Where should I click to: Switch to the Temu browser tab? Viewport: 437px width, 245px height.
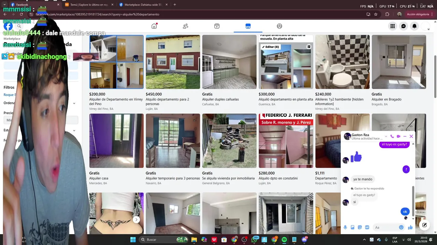point(89,5)
